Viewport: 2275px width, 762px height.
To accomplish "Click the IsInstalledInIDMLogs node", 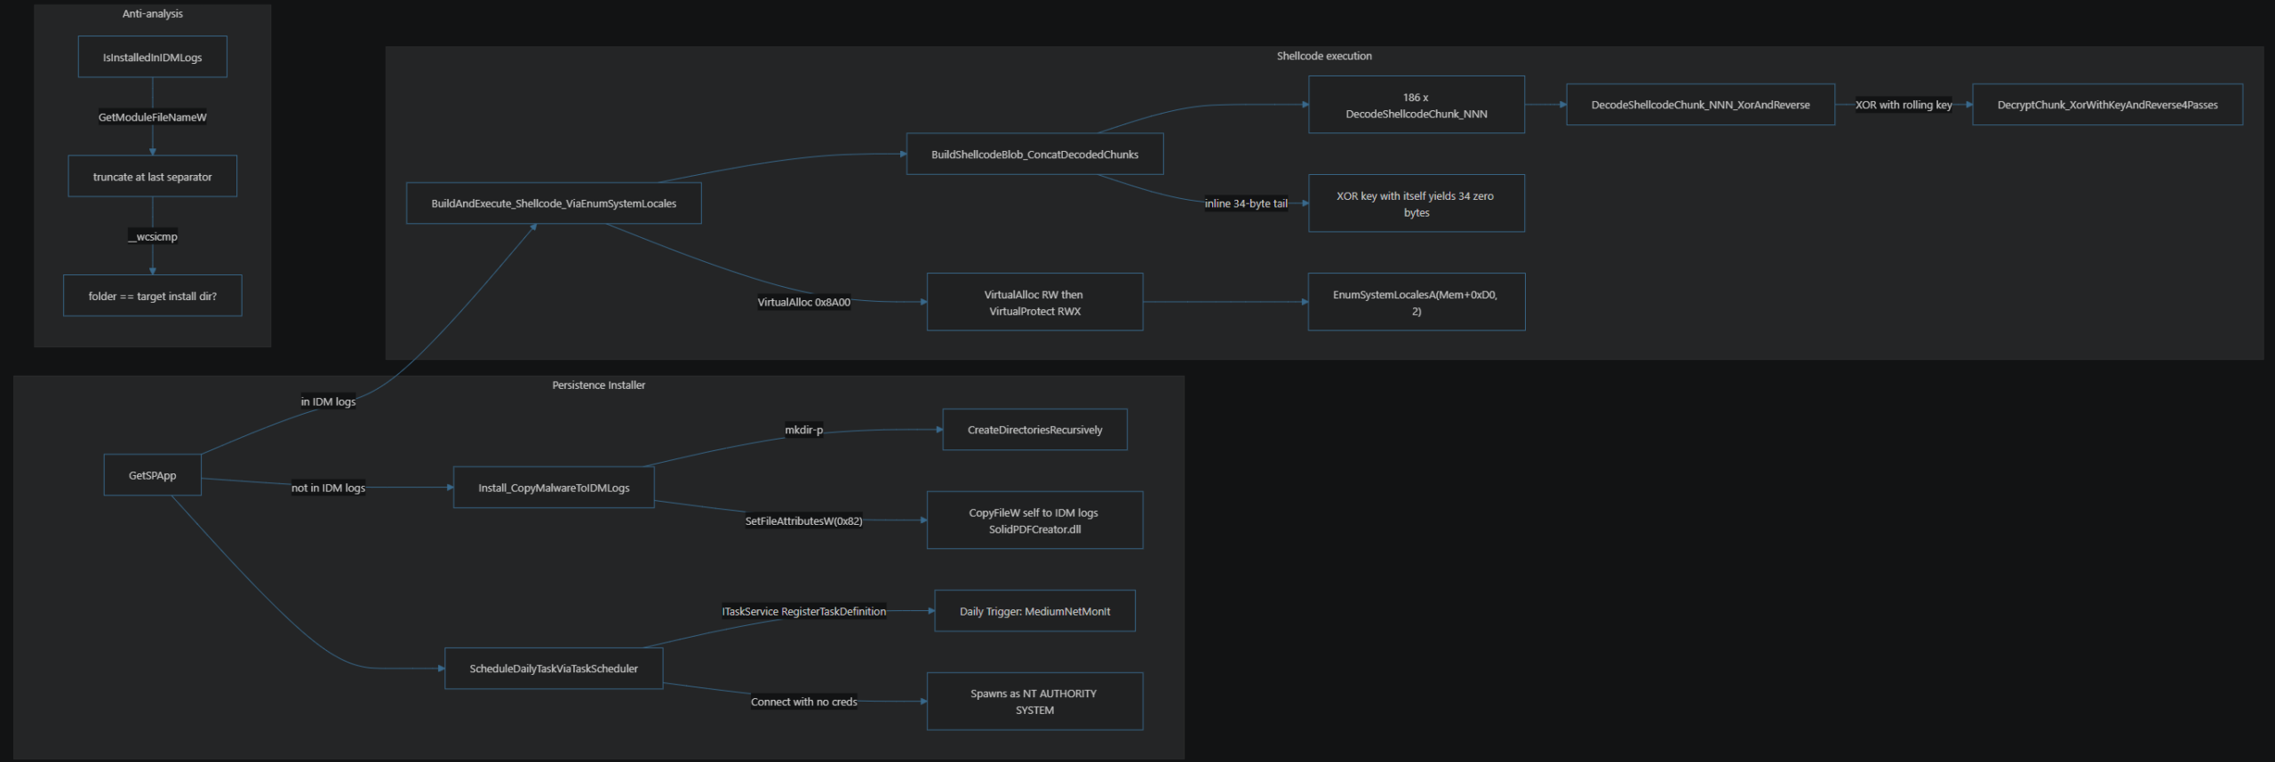I will click(x=152, y=57).
